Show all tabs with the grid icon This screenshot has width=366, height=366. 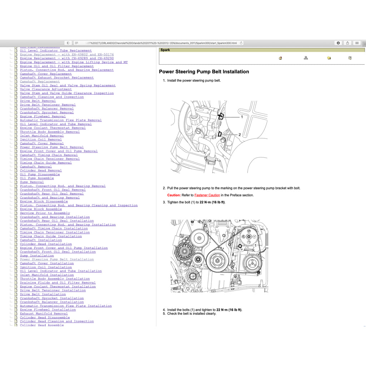[356, 43]
